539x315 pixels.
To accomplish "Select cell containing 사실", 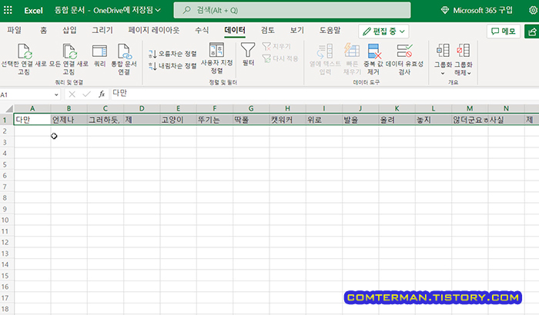I will (506, 120).
